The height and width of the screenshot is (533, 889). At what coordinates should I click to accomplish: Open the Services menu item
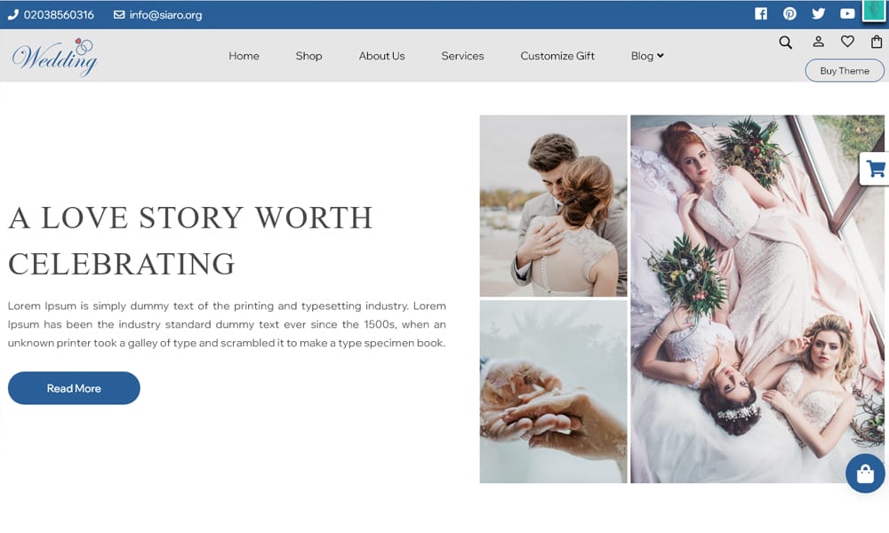click(462, 56)
